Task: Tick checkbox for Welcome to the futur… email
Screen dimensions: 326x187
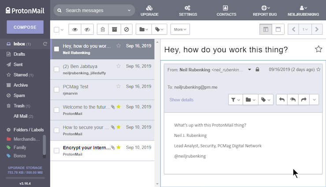Action: (56, 110)
